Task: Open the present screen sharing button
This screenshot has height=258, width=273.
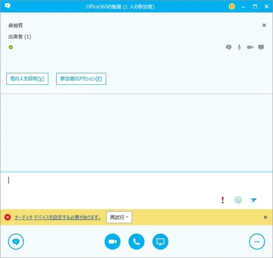Action: point(160,241)
